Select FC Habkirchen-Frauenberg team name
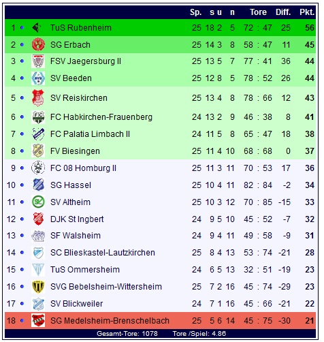This screenshot has height=342, width=324. [x=101, y=117]
